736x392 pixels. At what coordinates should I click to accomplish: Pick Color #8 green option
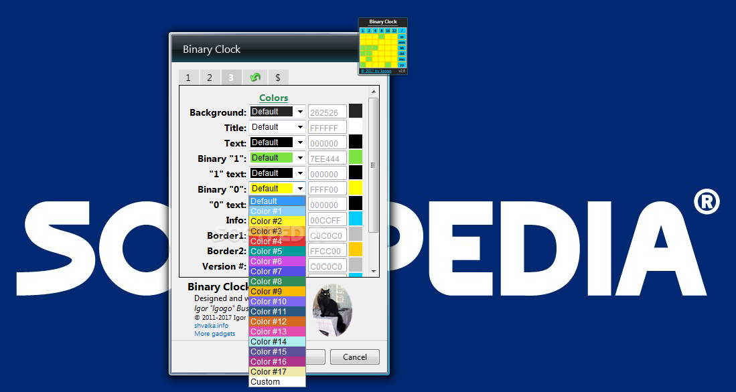click(x=277, y=282)
